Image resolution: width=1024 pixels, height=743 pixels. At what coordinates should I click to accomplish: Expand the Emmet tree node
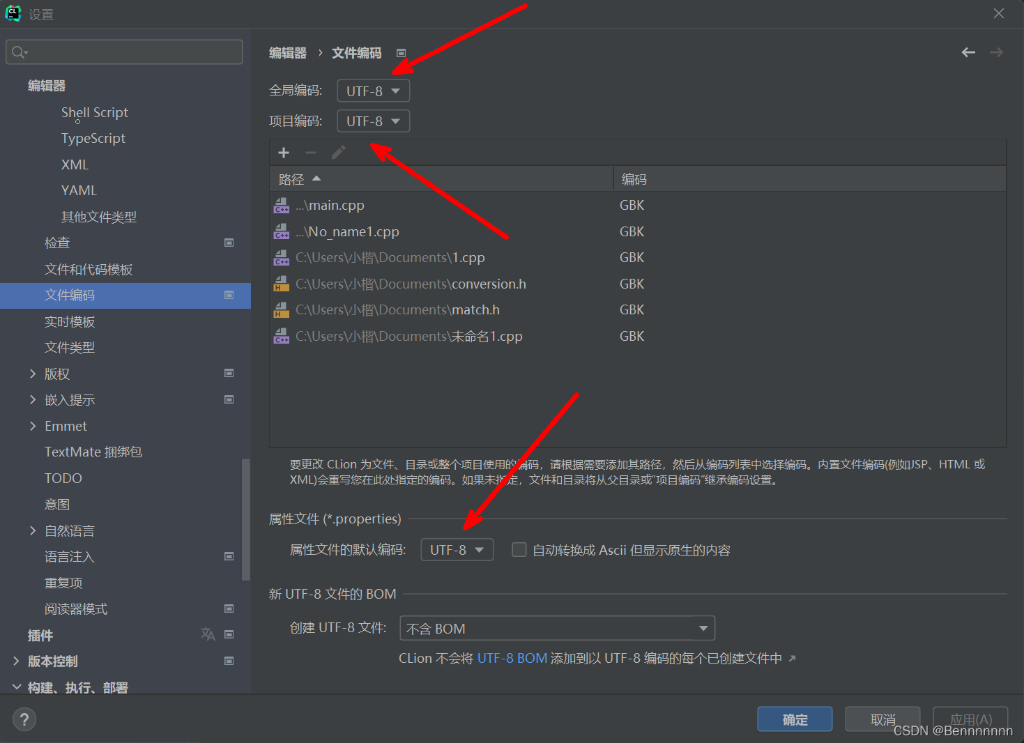point(33,426)
